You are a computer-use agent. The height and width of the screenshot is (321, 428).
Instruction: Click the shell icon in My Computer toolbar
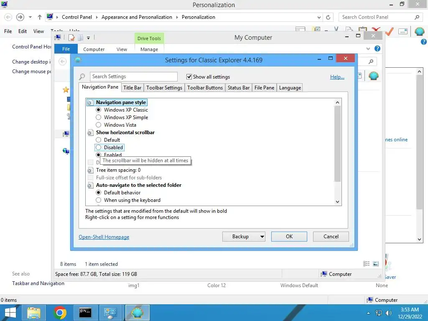click(373, 76)
